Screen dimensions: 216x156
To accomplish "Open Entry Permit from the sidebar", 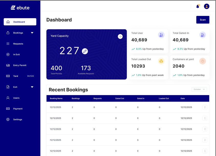I will pyautogui.click(x=19, y=65).
